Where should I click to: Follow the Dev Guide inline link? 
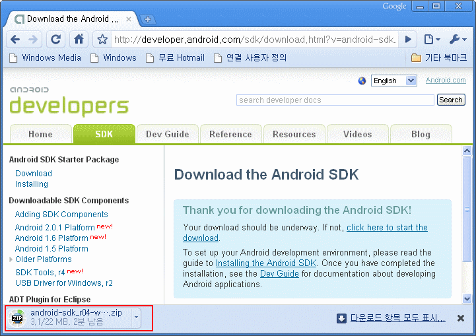click(x=279, y=273)
